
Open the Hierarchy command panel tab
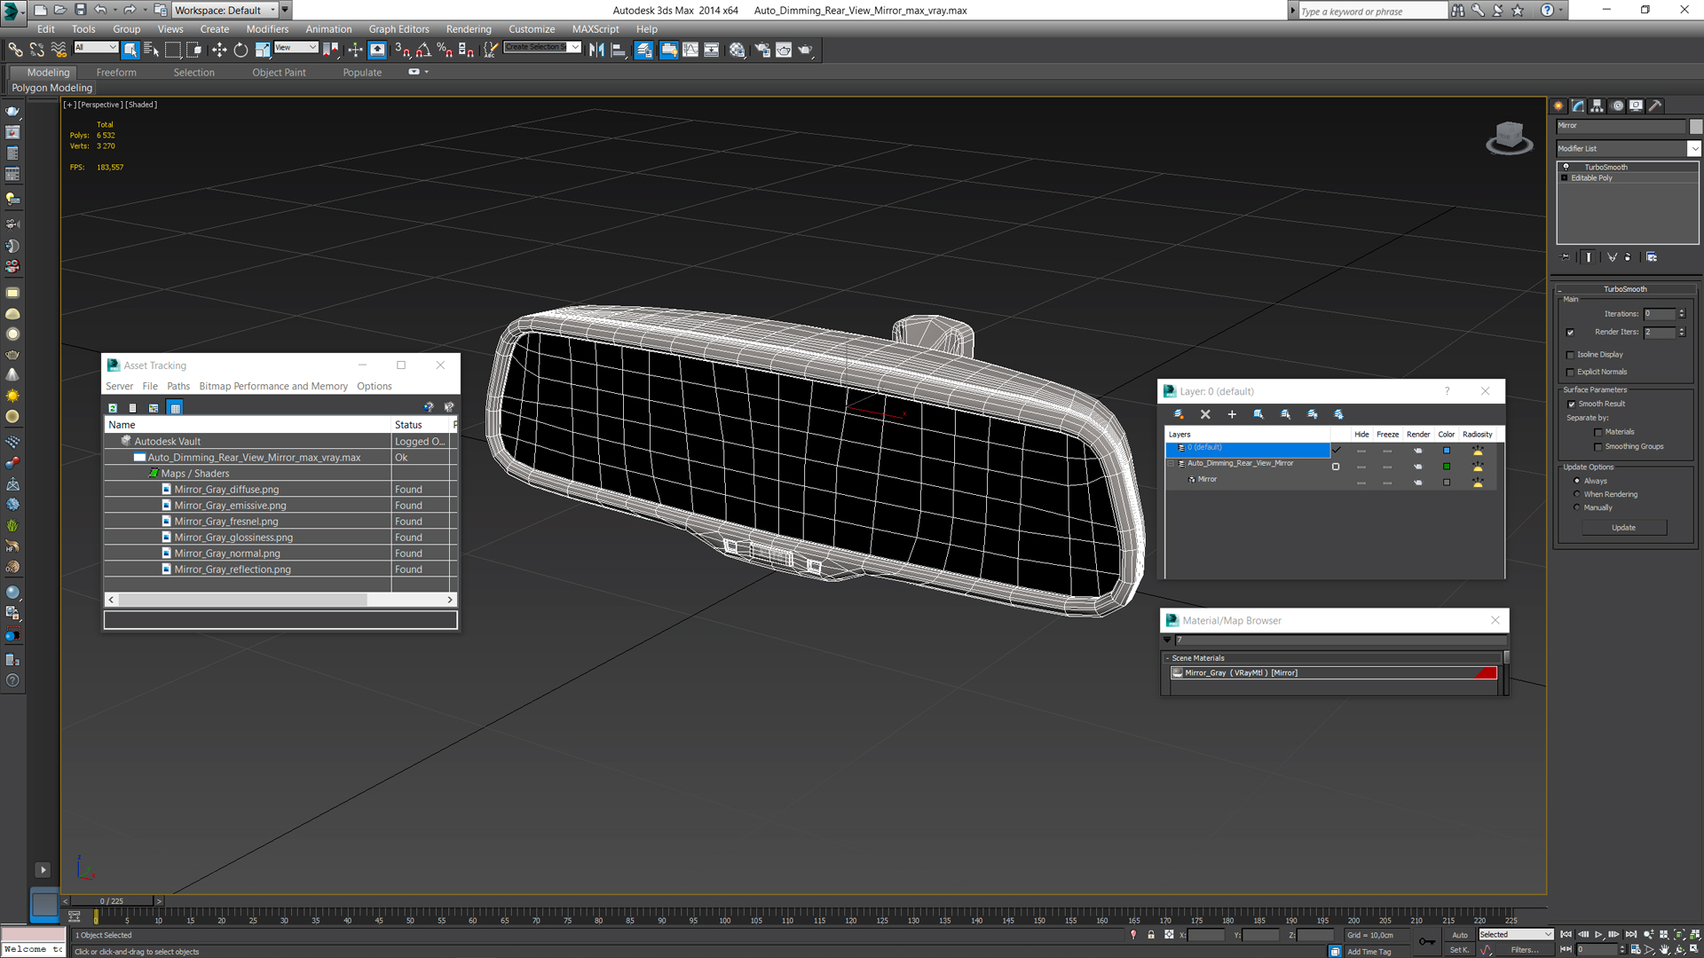pos(1597,106)
